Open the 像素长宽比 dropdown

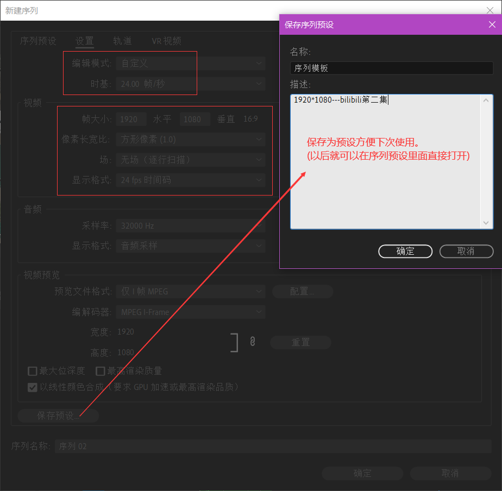pos(191,139)
